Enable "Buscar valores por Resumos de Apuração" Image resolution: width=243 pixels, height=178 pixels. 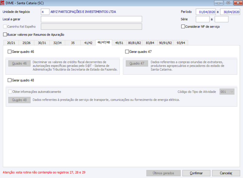(x=5, y=34)
